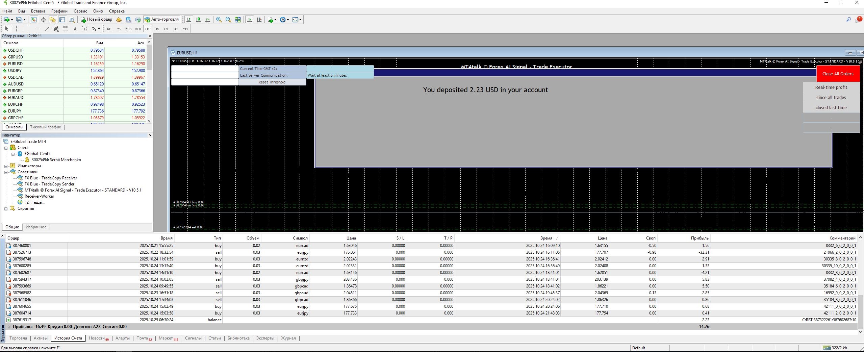Click the zoom in chart magnifier icon
864x352 pixels.
point(219,20)
